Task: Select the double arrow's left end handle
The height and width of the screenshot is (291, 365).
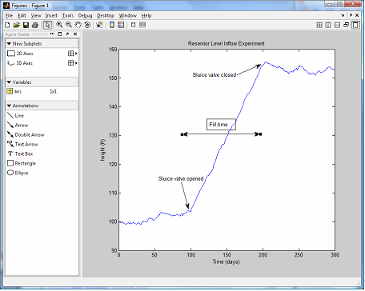Action: pyautogui.click(x=182, y=134)
